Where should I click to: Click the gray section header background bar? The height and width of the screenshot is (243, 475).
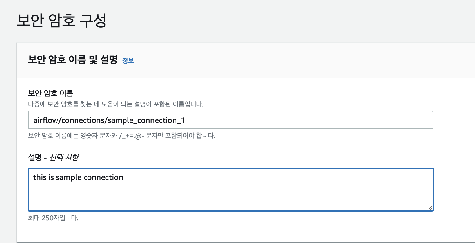pos(282,60)
